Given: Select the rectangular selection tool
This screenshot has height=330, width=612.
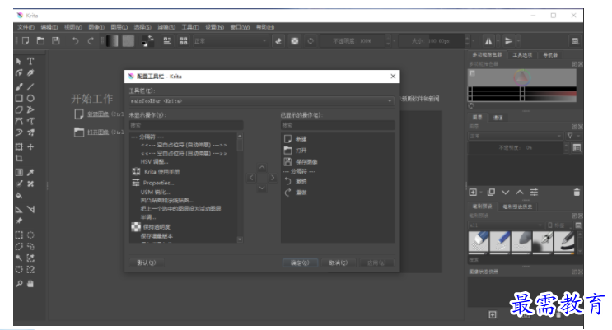Looking at the screenshot, I should pos(19,235).
